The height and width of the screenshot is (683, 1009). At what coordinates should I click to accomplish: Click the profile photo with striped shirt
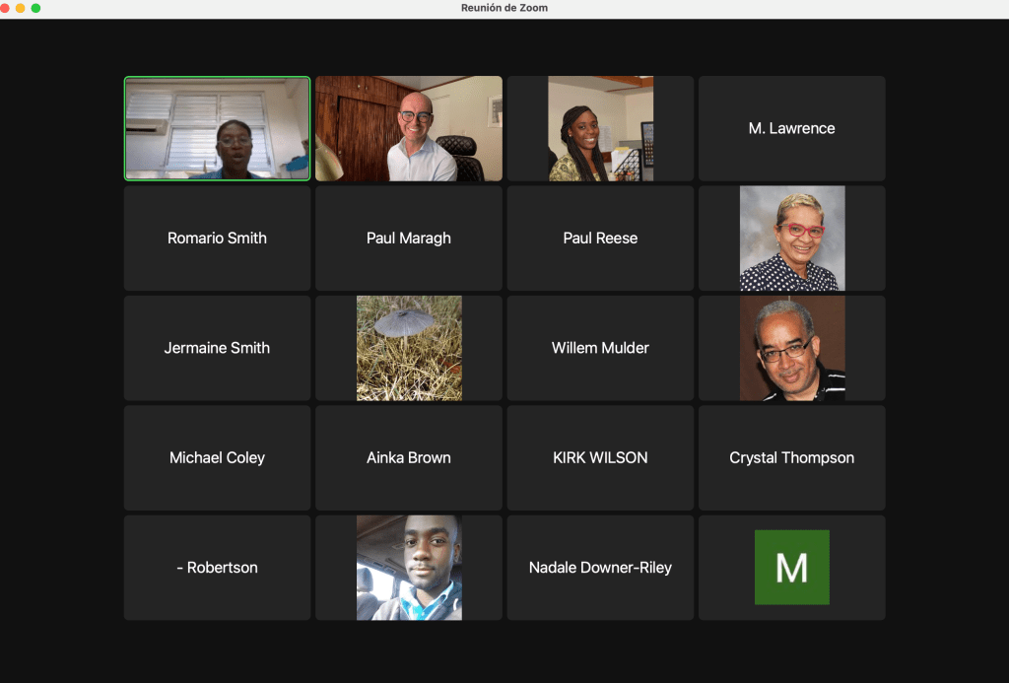791,348
